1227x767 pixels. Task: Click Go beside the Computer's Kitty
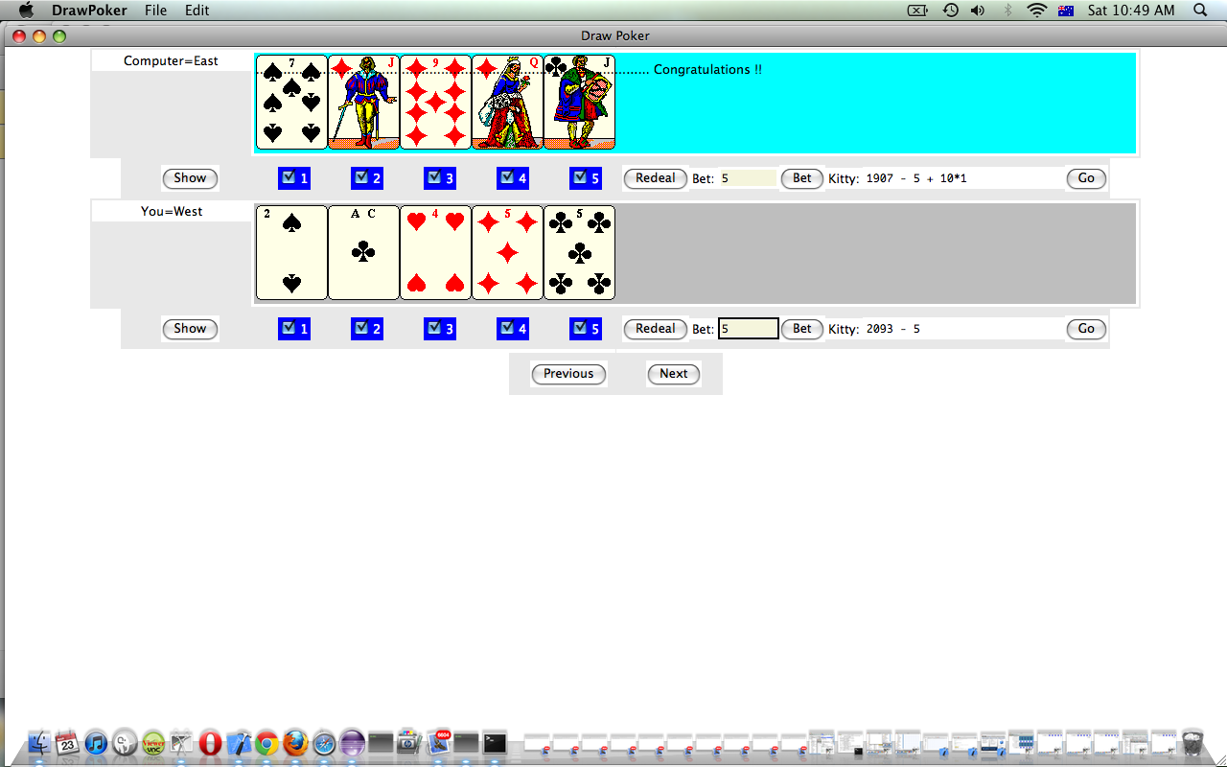tap(1086, 178)
